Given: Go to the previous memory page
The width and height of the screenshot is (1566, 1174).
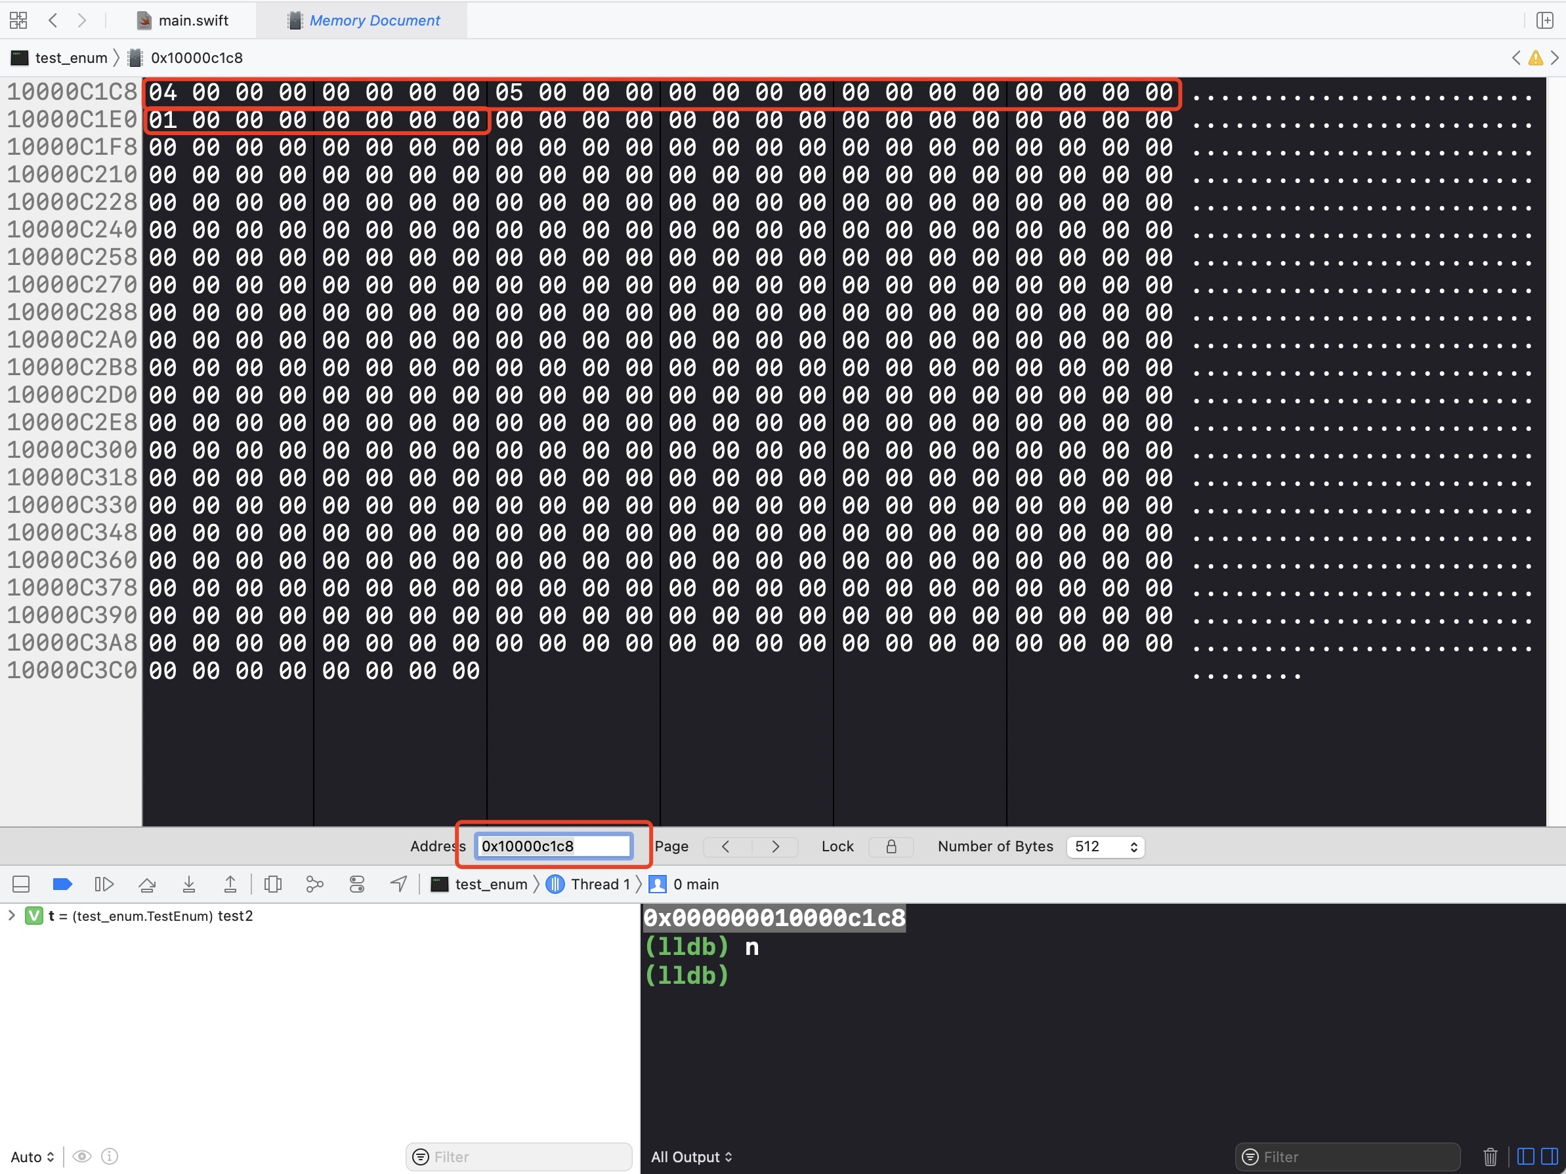Looking at the screenshot, I should click(x=726, y=846).
